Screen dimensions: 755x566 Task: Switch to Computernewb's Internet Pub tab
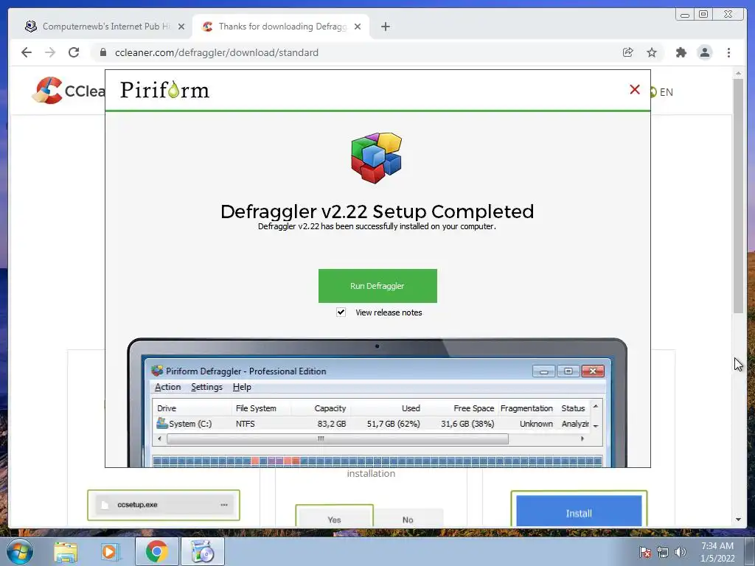click(105, 27)
